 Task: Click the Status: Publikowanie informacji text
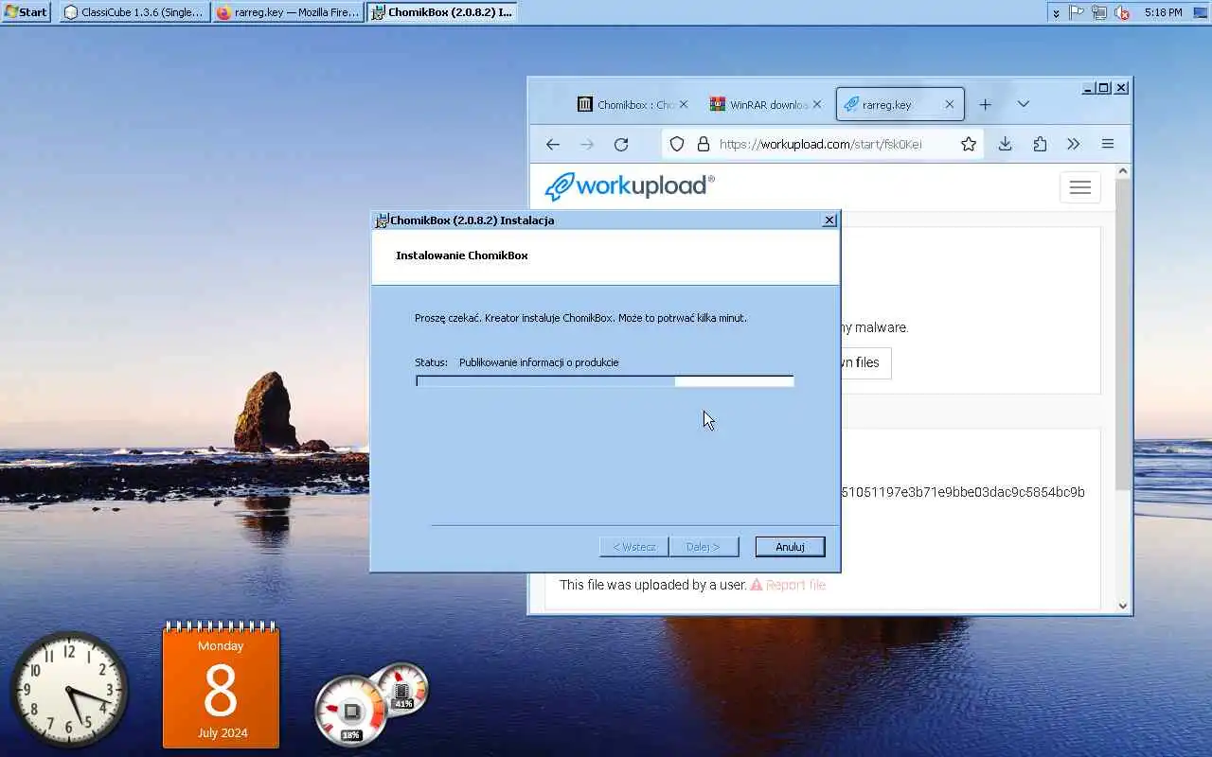click(517, 362)
